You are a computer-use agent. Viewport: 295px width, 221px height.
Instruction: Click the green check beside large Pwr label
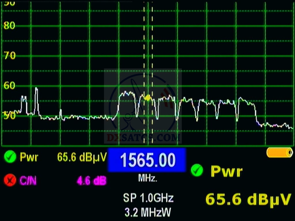click(x=197, y=170)
